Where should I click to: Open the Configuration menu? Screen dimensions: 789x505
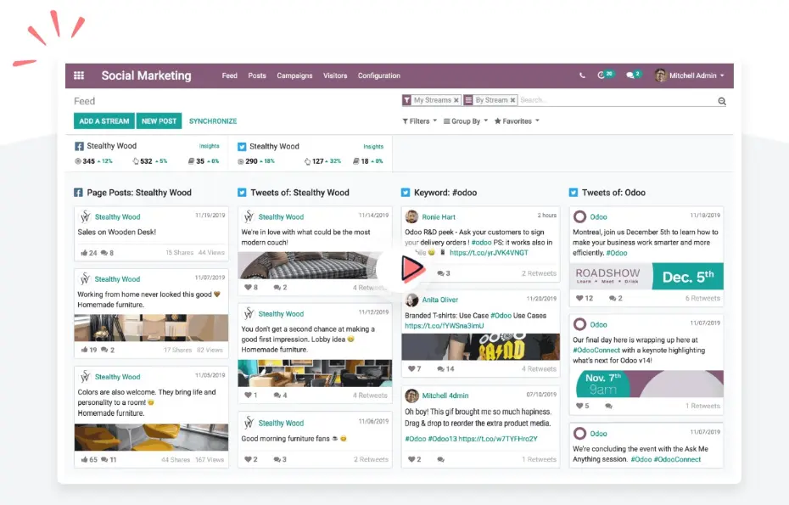[379, 76]
